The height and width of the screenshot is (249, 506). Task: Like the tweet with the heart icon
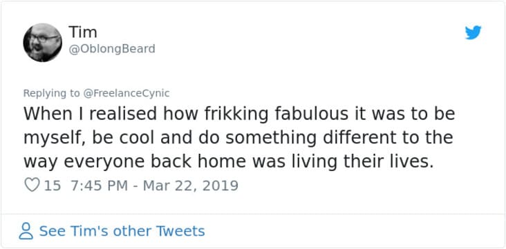pyautogui.click(x=32, y=186)
